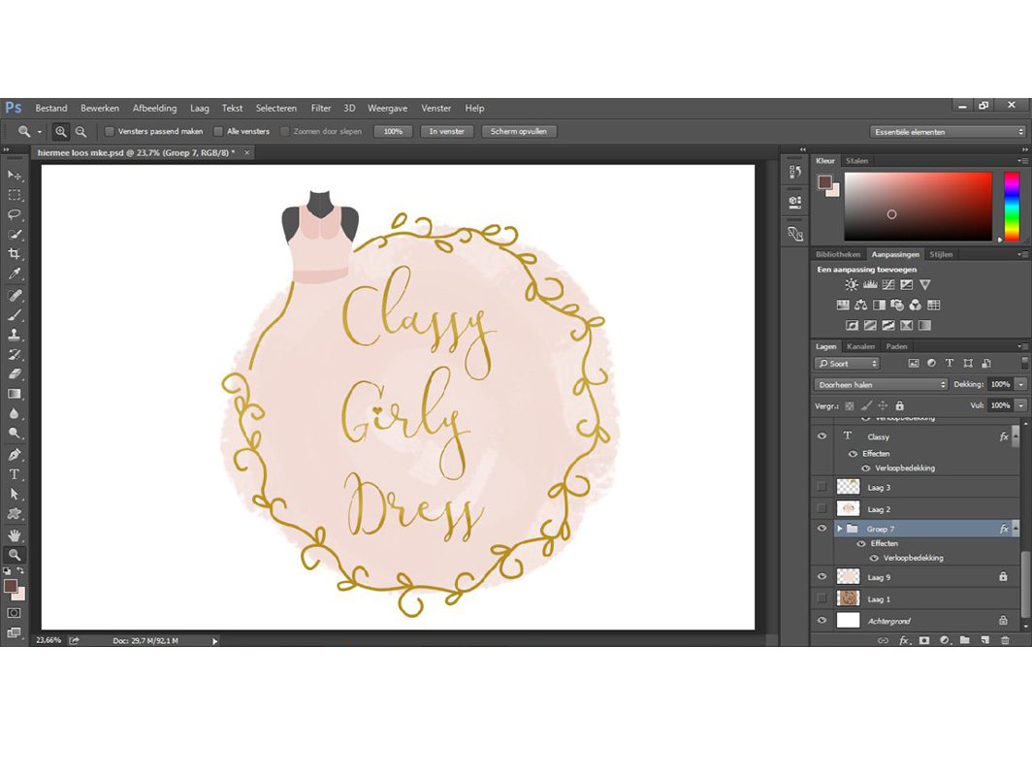1032x775 pixels.
Task: Select the Crop tool
Action: click(14, 254)
